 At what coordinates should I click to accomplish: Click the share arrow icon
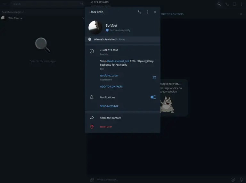pos(92,118)
